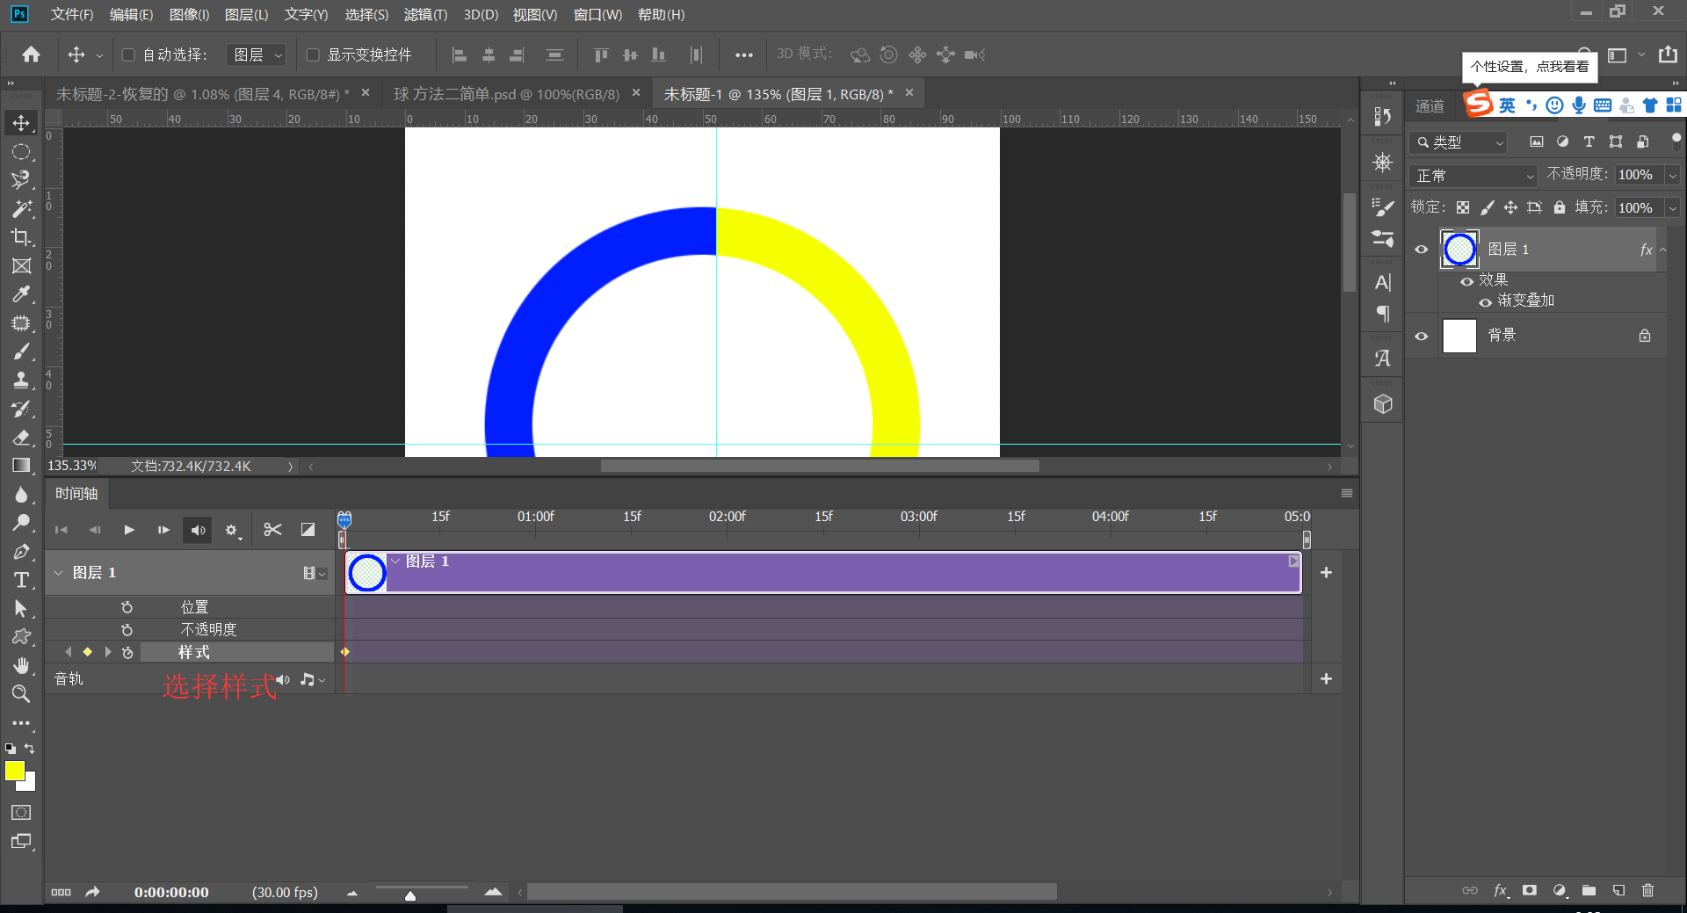This screenshot has height=913, width=1687.
Task: Toggle timeline audio mute button
Action: [x=198, y=530]
